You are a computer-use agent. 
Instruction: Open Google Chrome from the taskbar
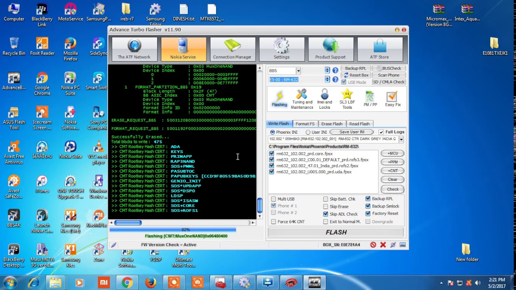(x=127, y=283)
